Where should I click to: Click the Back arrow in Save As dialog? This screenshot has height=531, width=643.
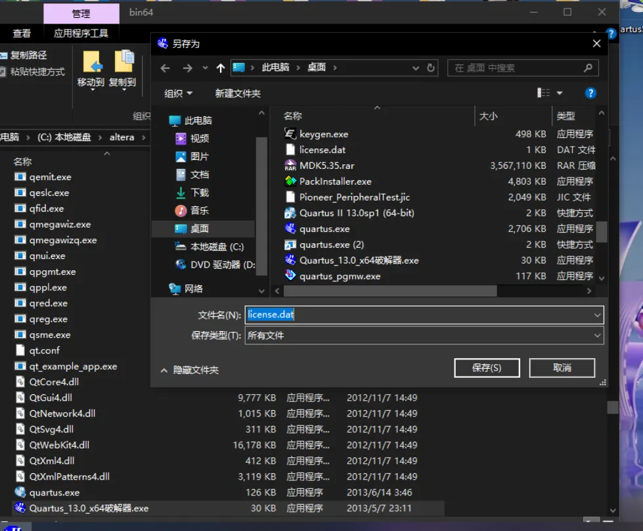click(x=166, y=68)
